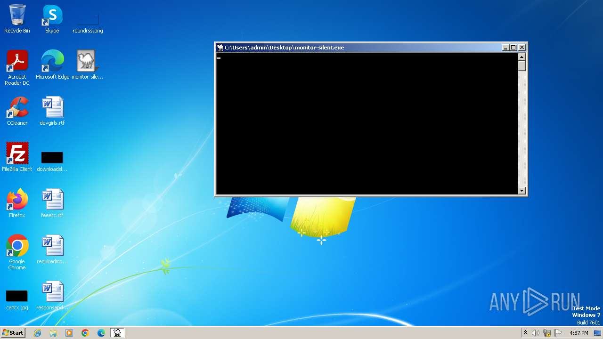
Task: Click inside the black console area
Action: [367, 123]
